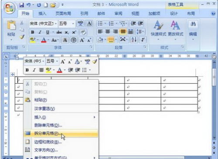Open the Change Case Aa dropdown
The width and height of the screenshot is (218, 159).
(x=55, y=40)
